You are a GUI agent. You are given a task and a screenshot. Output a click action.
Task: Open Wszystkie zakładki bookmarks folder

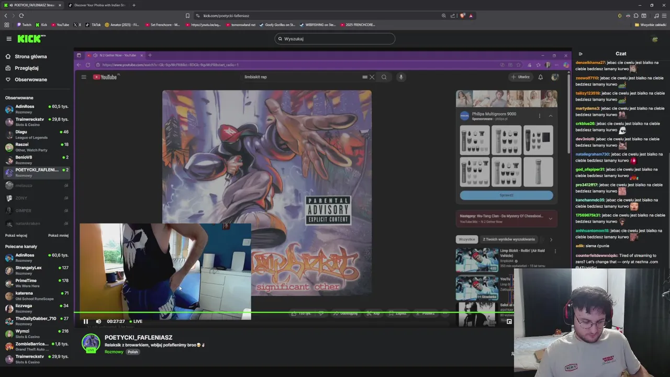point(651,25)
